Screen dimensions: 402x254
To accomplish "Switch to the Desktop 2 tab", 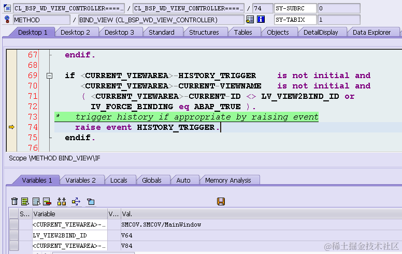I will click(75, 32).
